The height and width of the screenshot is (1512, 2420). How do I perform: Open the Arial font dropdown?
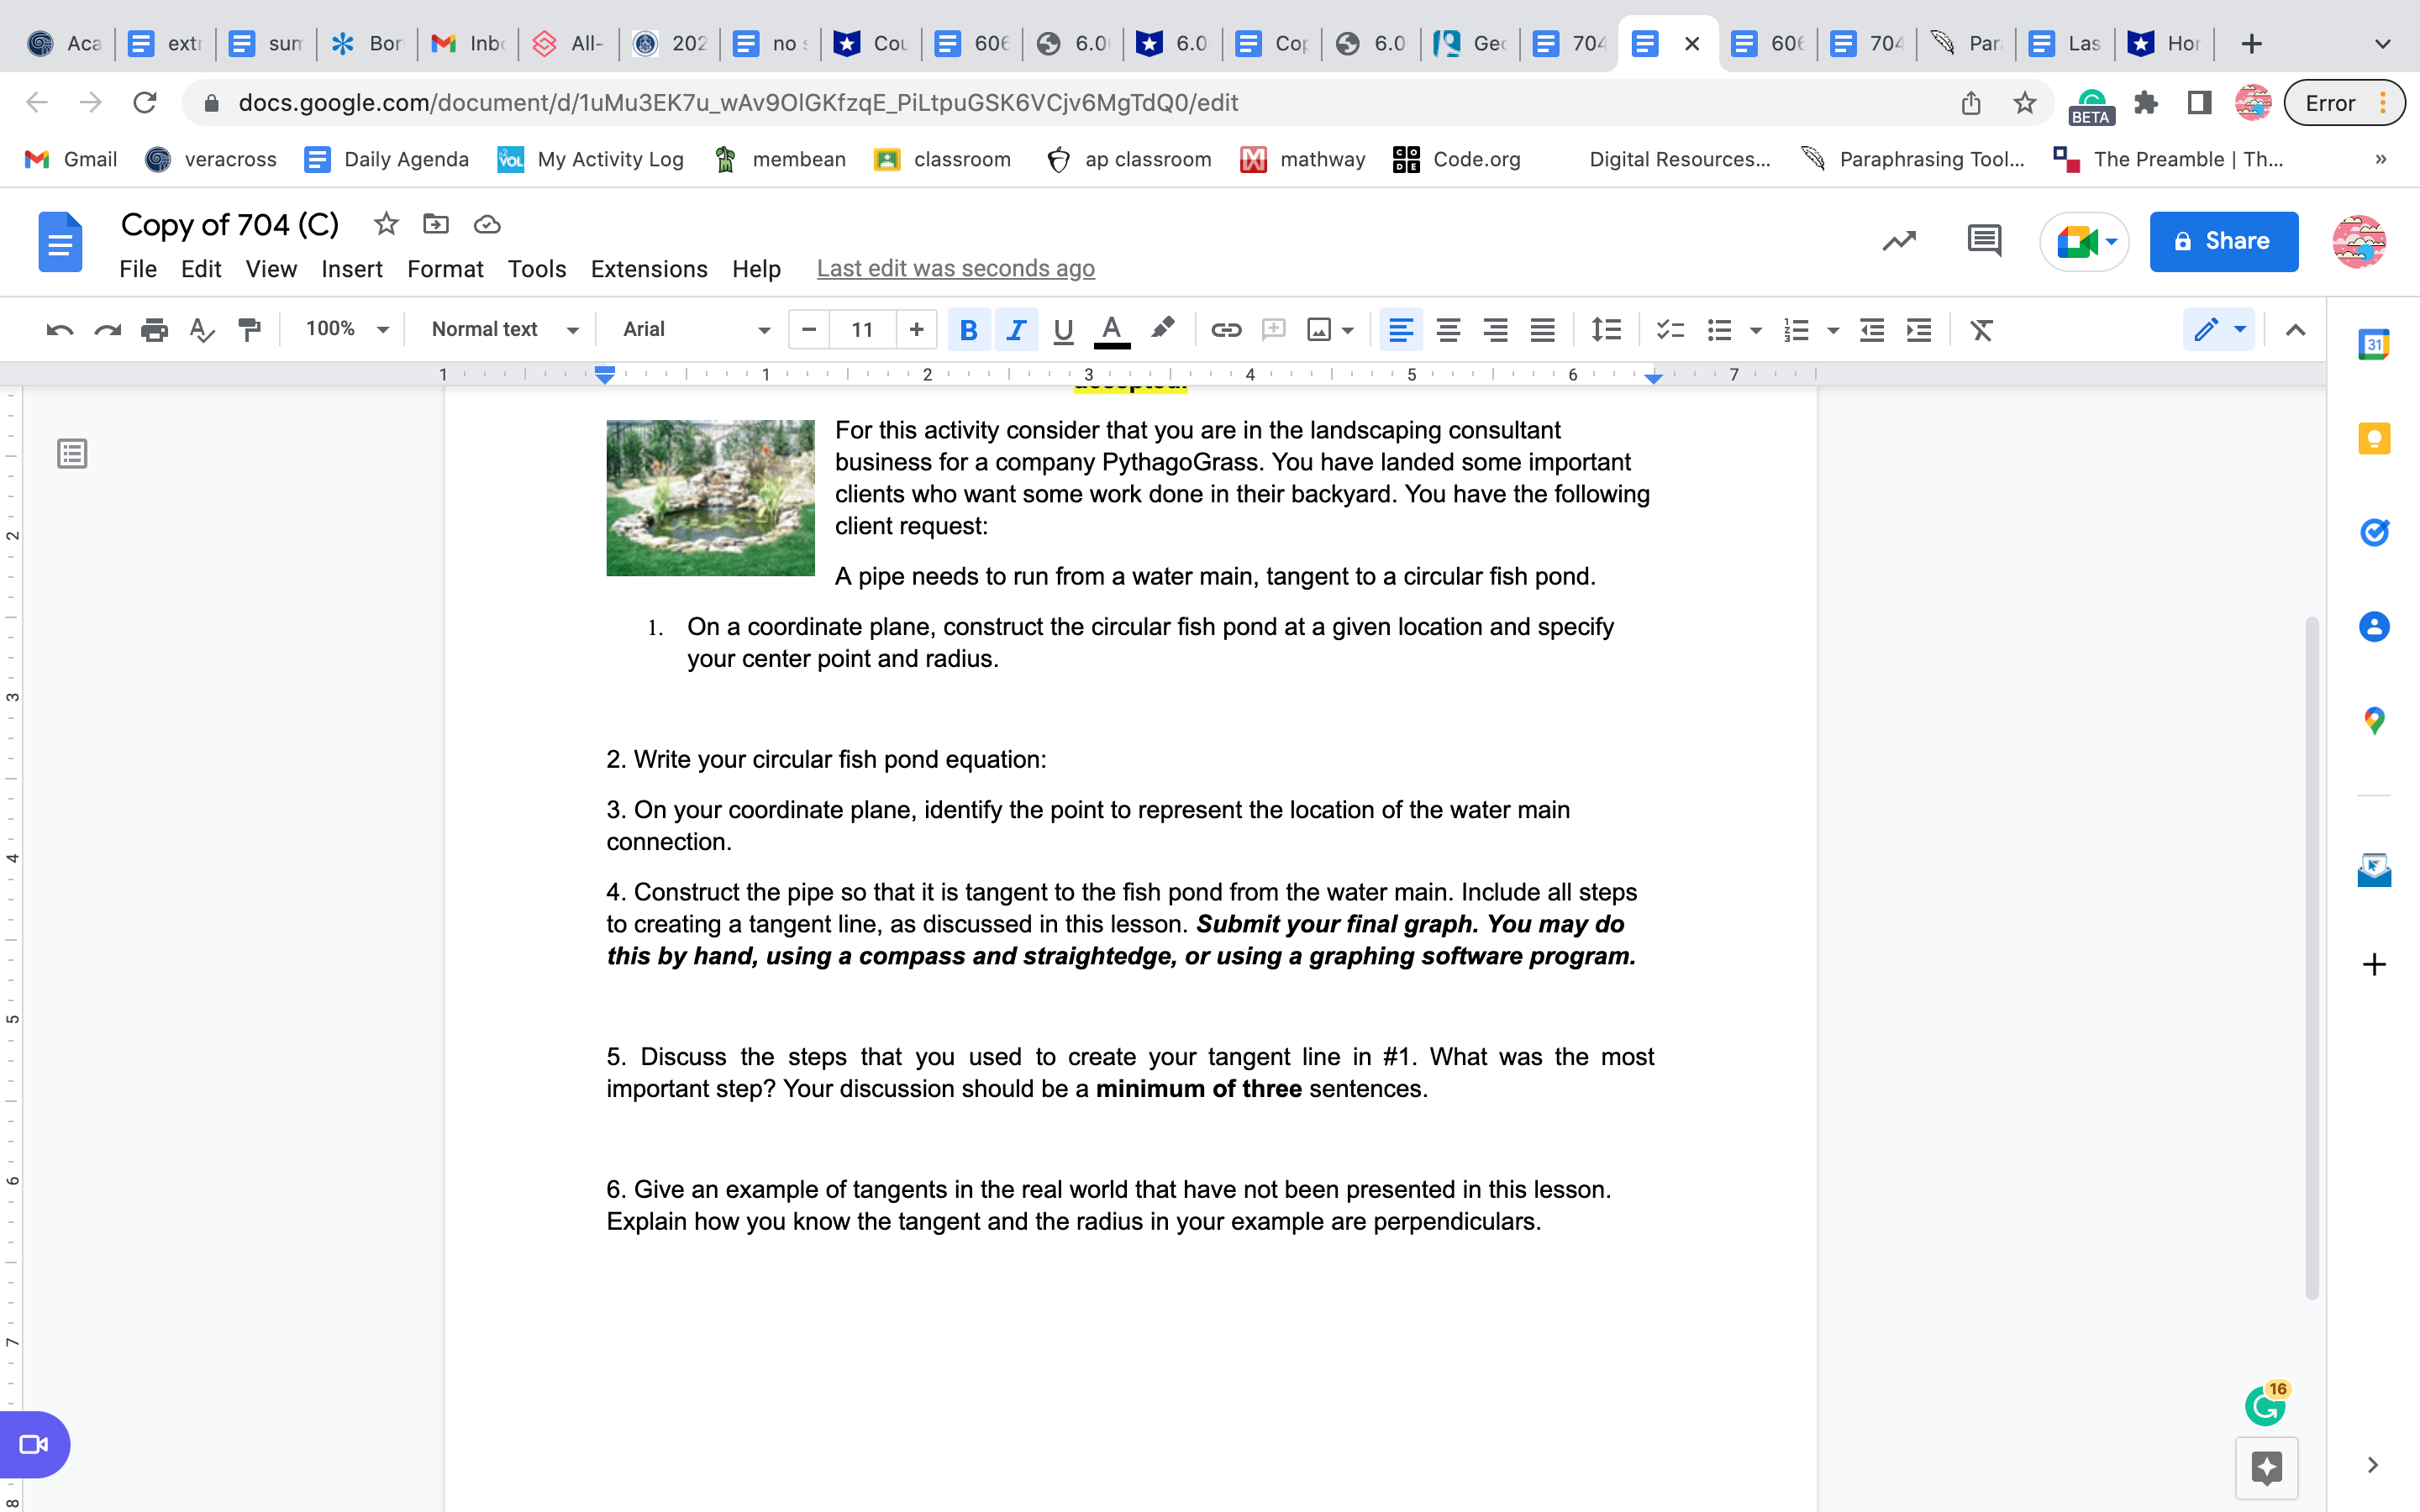point(696,329)
